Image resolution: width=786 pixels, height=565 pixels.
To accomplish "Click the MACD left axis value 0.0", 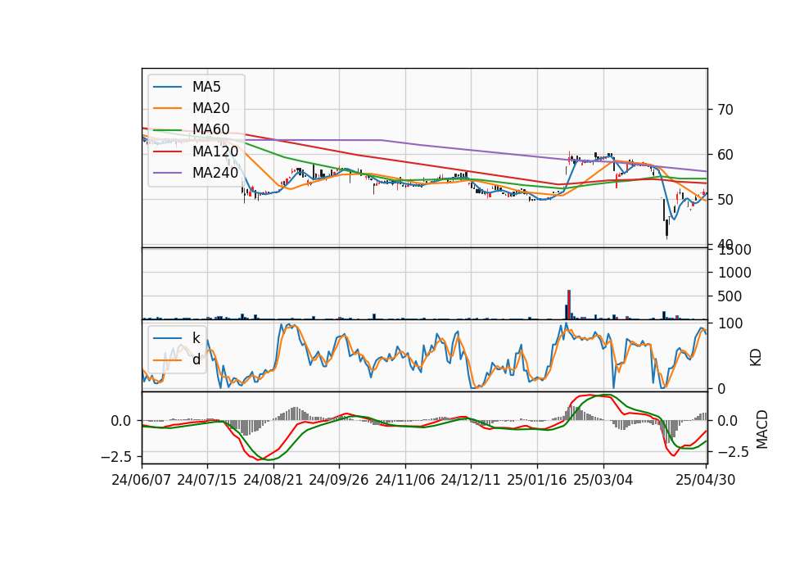I will point(121,421).
